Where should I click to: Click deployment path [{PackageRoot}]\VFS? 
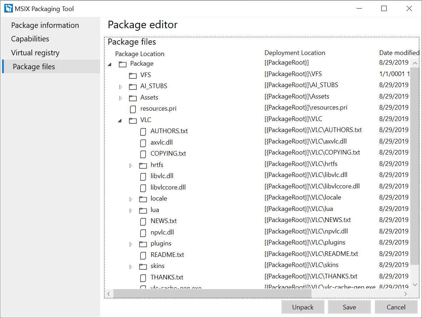(293, 74)
